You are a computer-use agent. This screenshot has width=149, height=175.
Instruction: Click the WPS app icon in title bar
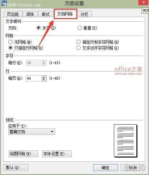(4, 3)
